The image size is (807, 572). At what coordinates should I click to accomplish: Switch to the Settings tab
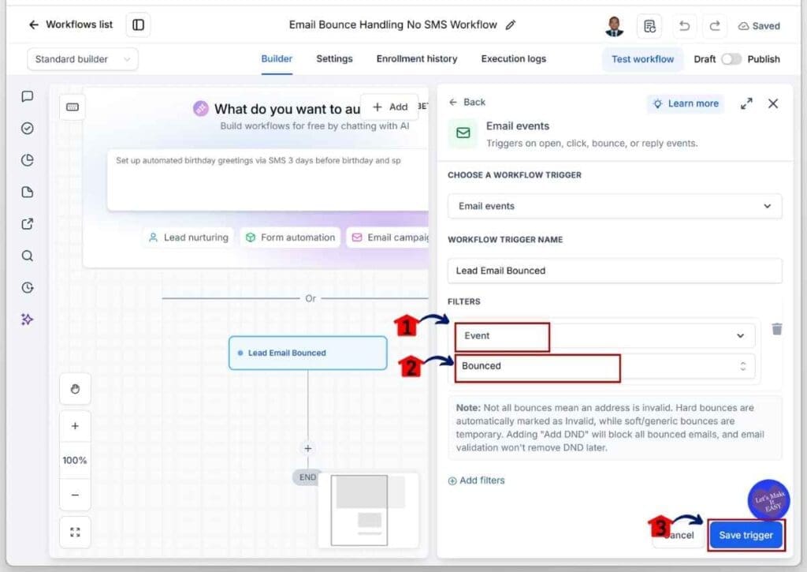point(334,58)
